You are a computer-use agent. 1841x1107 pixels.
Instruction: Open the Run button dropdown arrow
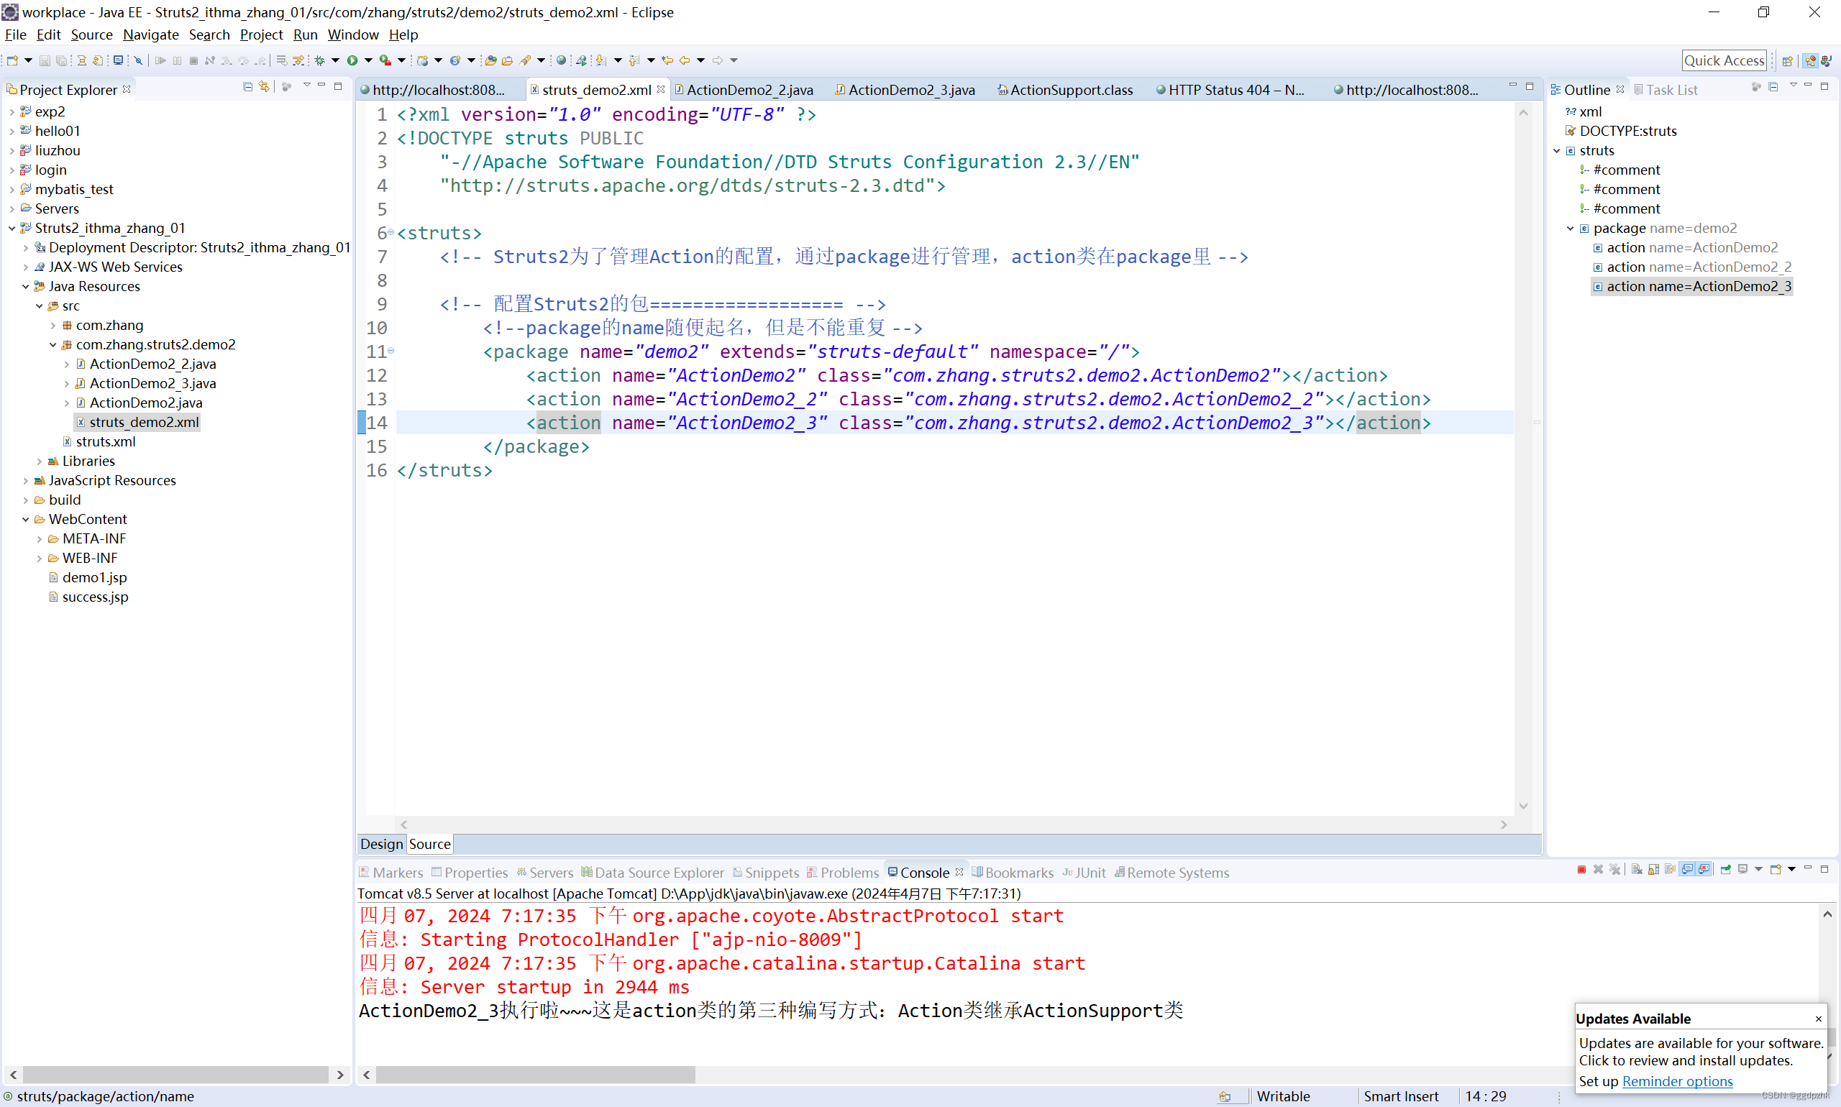[x=368, y=60]
